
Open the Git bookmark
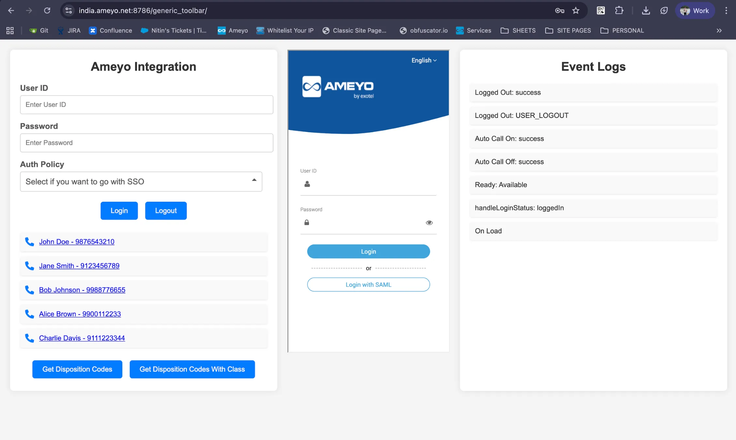[x=39, y=30]
